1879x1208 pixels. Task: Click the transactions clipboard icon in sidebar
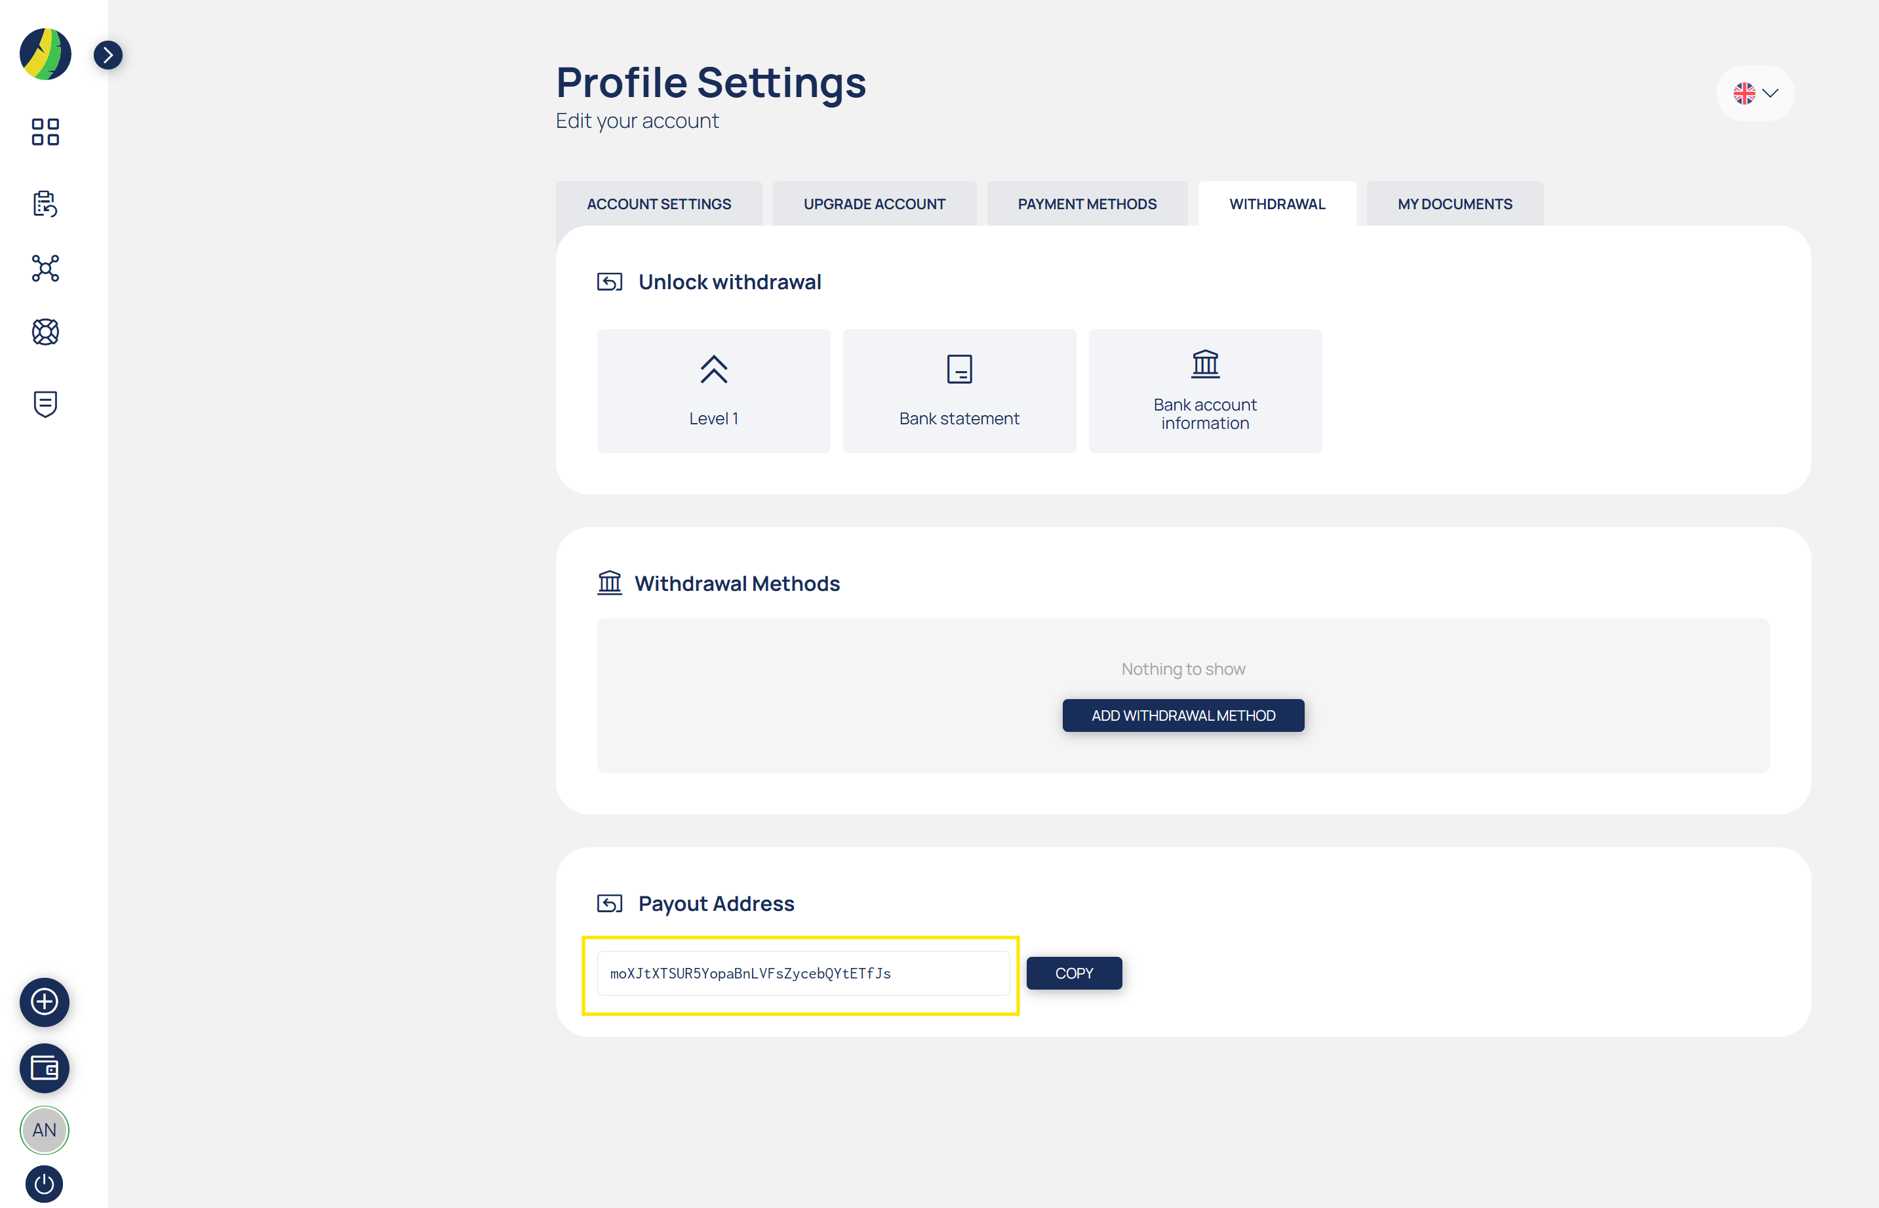tap(45, 204)
